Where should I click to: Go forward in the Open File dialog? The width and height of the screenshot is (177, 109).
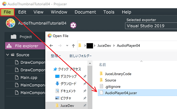(x=60, y=45)
